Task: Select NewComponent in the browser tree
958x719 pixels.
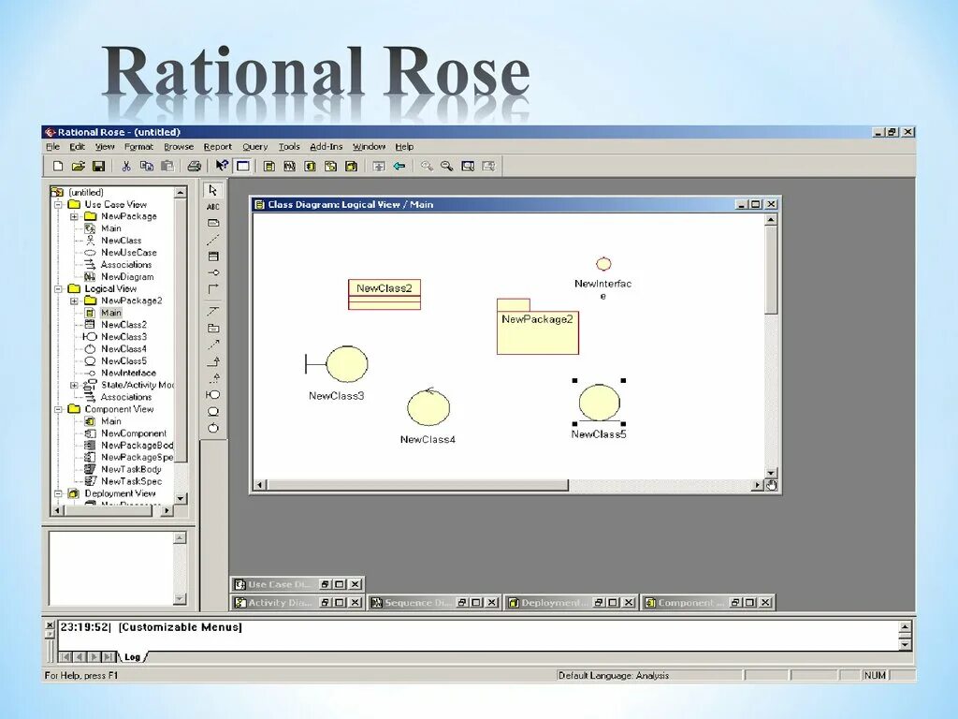Action: (134, 433)
